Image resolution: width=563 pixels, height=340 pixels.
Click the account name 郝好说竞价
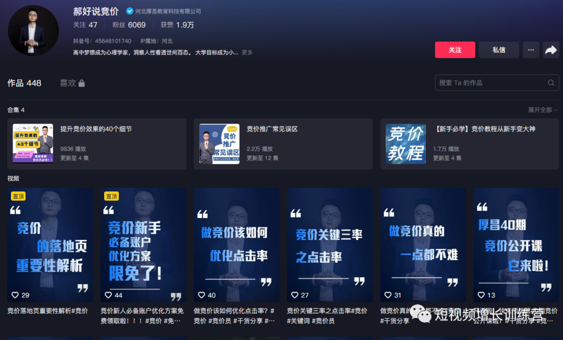pos(96,11)
